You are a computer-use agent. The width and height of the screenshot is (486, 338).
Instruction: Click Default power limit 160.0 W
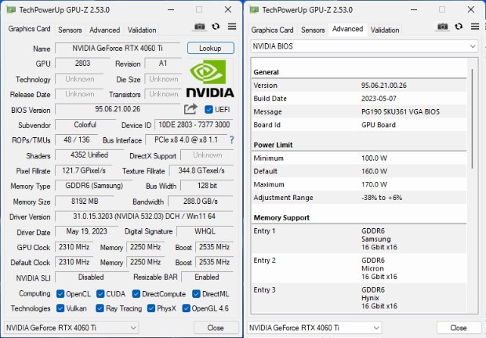(374, 171)
